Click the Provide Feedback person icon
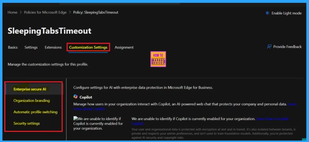The width and height of the screenshot is (309, 142). [x=269, y=47]
